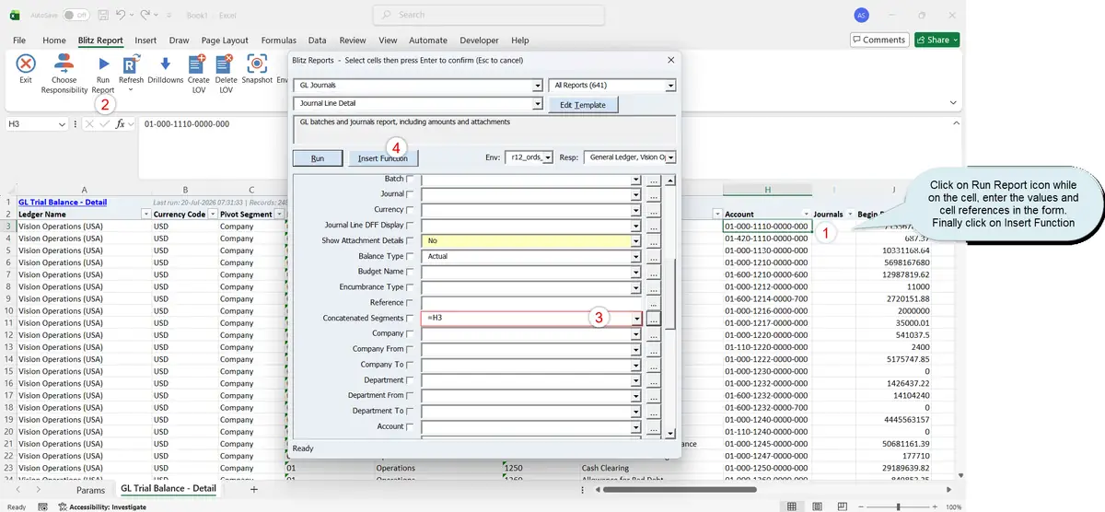The width and height of the screenshot is (1105, 512).
Task: Check the Balance Type checkbox
Action: click(411, 256)
